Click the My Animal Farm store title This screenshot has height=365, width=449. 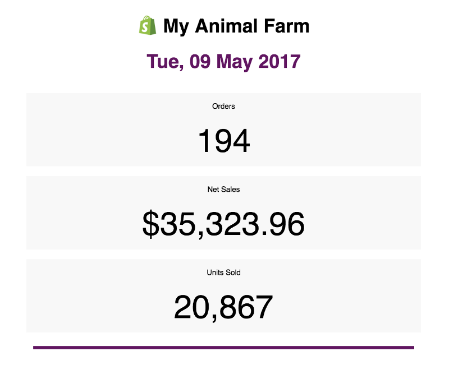(236, 26)
